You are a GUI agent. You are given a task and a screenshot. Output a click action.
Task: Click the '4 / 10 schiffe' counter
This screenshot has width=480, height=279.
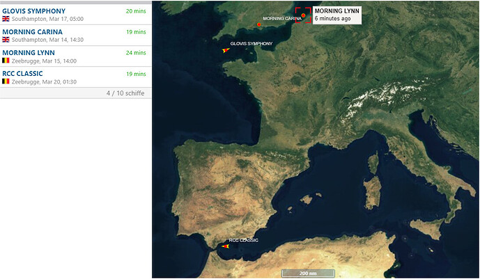[x=125, y=93]
